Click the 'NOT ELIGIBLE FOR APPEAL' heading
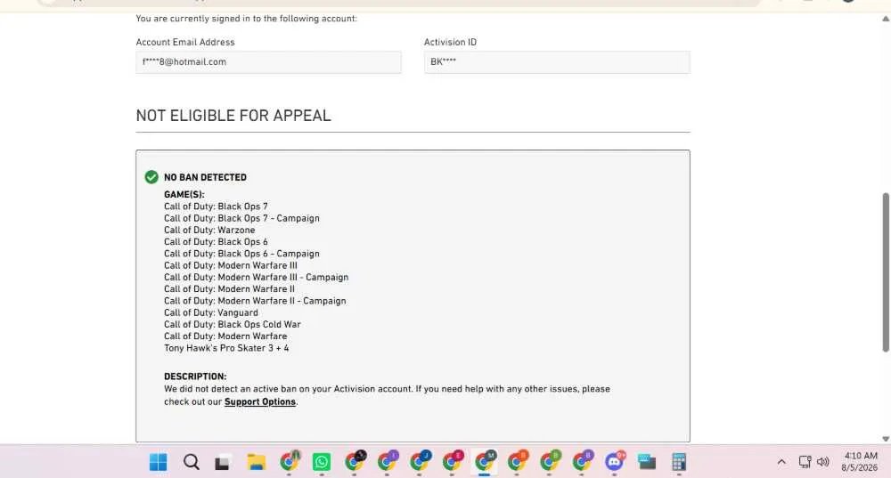 233,116
